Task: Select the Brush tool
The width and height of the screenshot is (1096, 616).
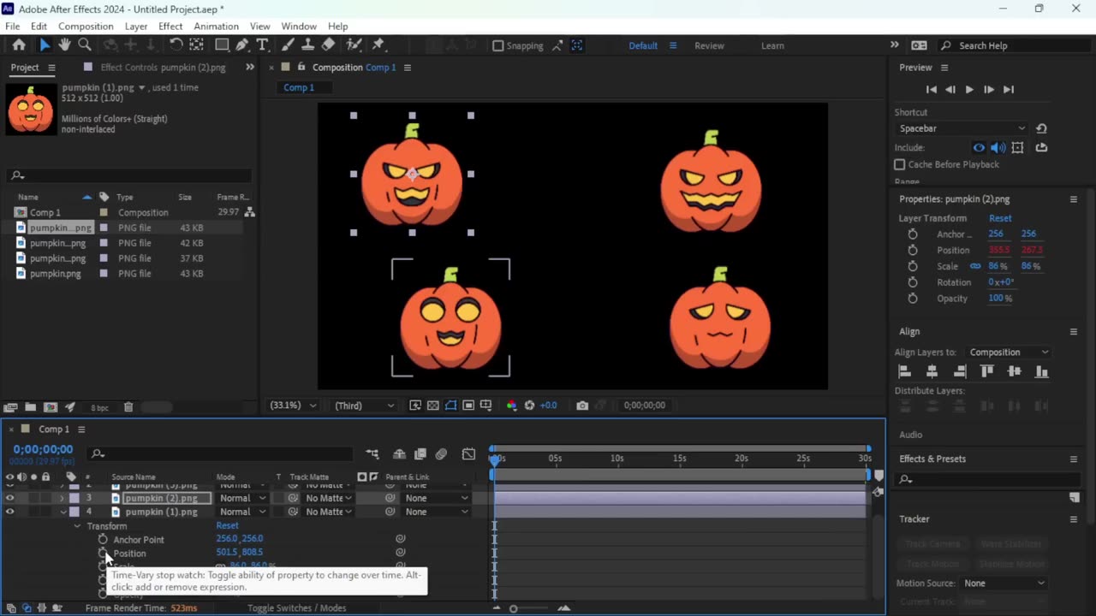Action: click(288, 45)
